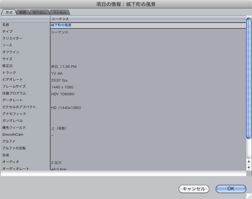Click the scrollbar down arrow
Screen dimensions: 252x199
pos(249,167)
